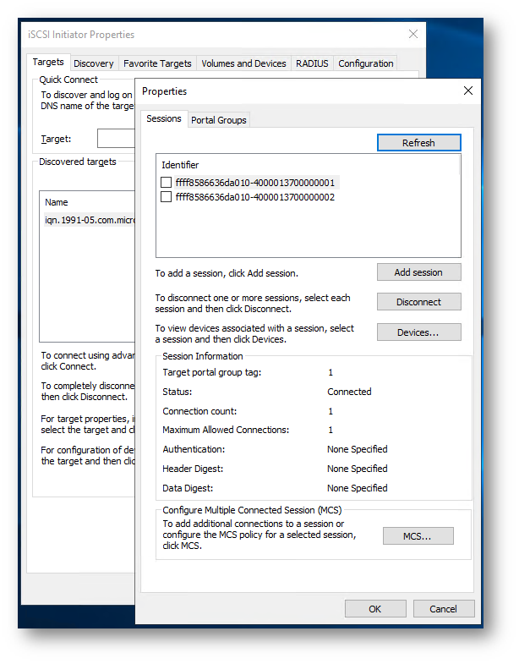Open the Targets tab in iSCSI Initiator

click(48, 62)
